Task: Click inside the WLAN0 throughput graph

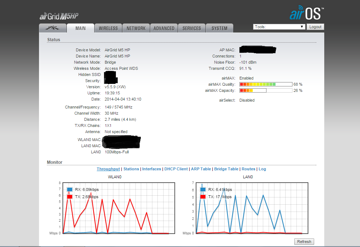Action: 119,208
